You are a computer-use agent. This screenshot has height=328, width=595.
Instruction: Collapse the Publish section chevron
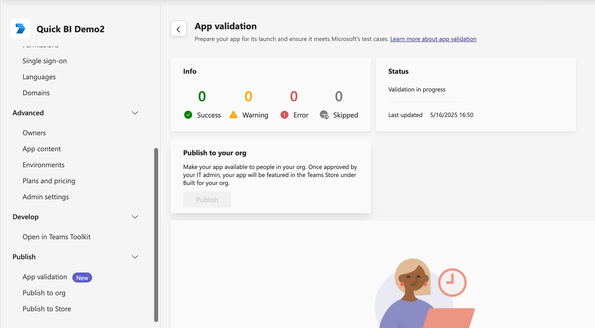pyautogui.click(x=135, y=257)
